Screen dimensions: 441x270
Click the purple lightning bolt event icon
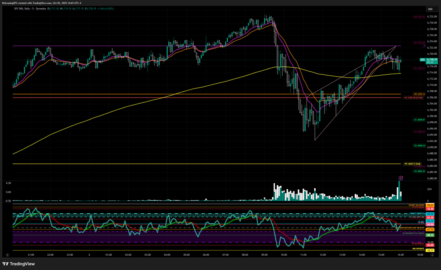[x=401, y=178]
